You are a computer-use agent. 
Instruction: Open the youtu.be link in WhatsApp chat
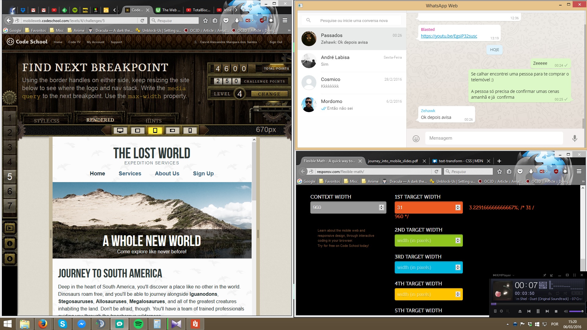point(449,36)
